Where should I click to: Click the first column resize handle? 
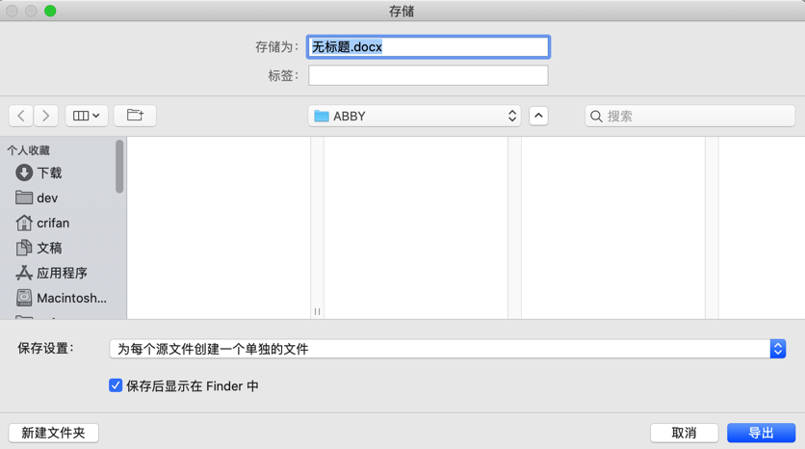(x=317, y=311)
